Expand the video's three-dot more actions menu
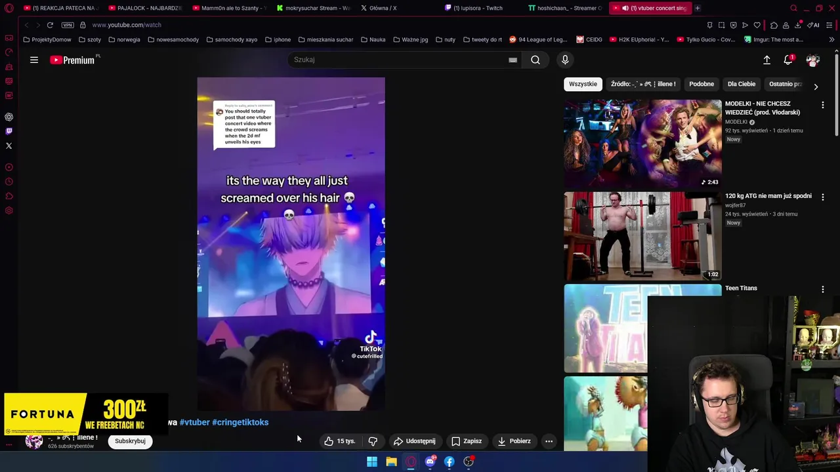Image resolution: width=840 pixels, height=472 pixels. coord(549,441)
